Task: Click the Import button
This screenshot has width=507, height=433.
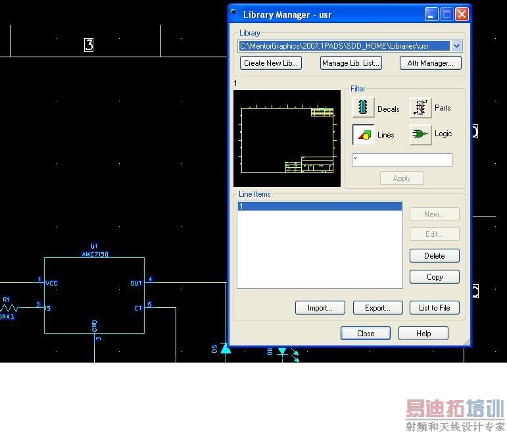Action: pyautogui.click(x=320, y=308)
